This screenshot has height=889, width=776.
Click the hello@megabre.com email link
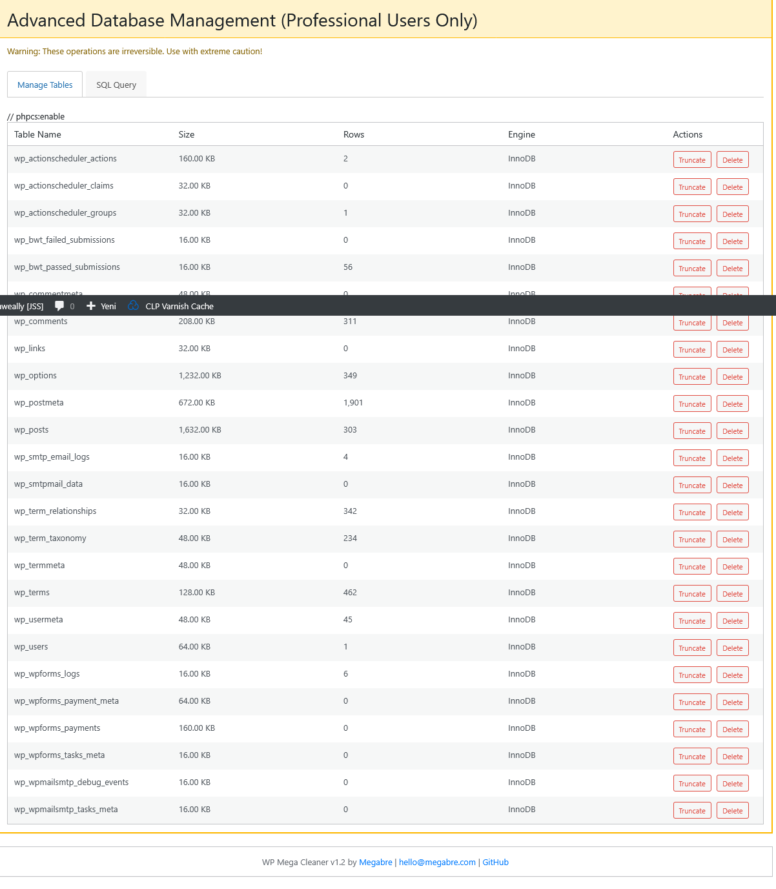point(437,863)
